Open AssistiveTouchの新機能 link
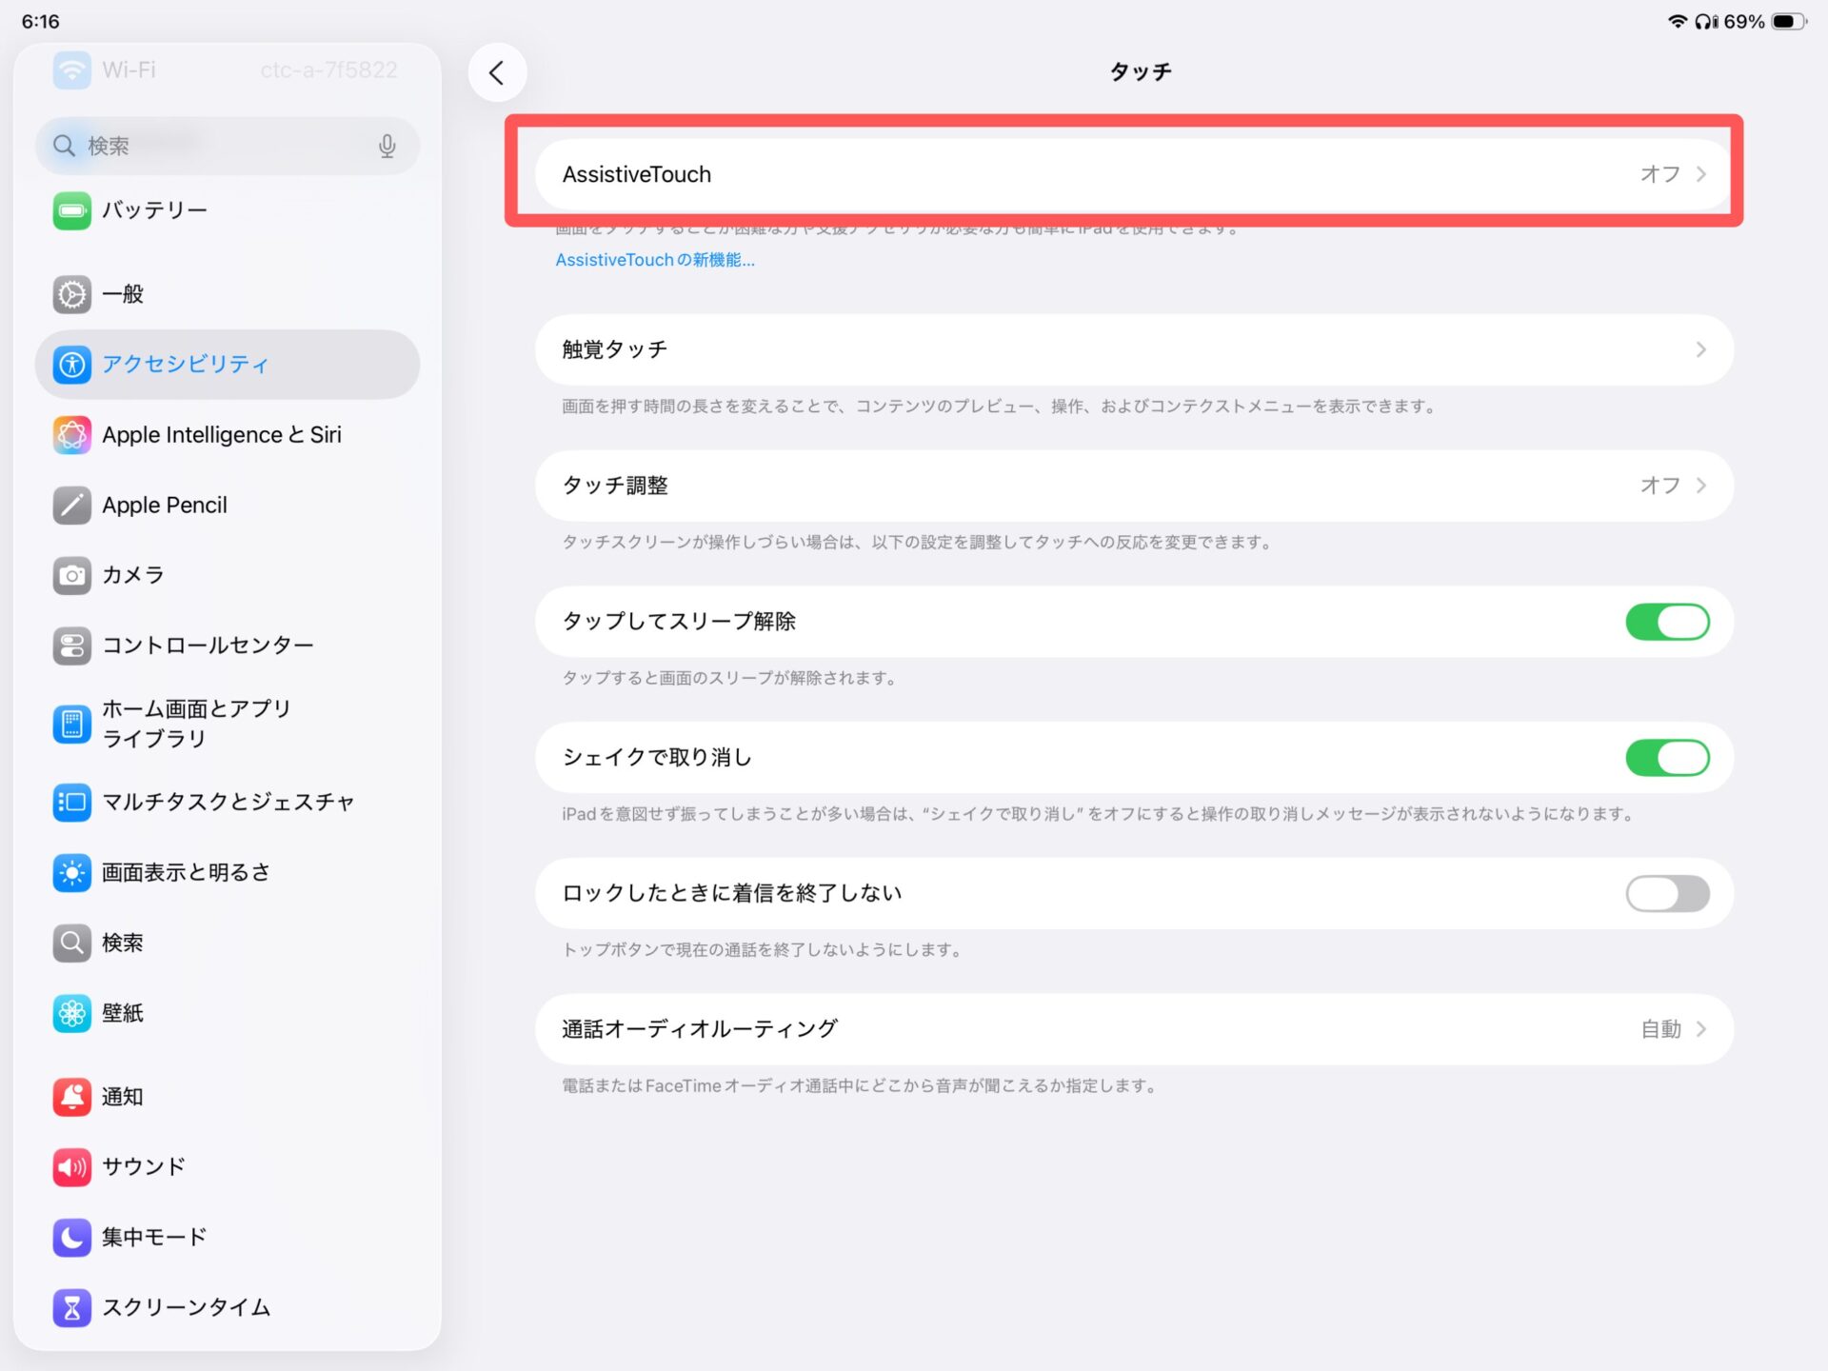 [x=655, y=260]
